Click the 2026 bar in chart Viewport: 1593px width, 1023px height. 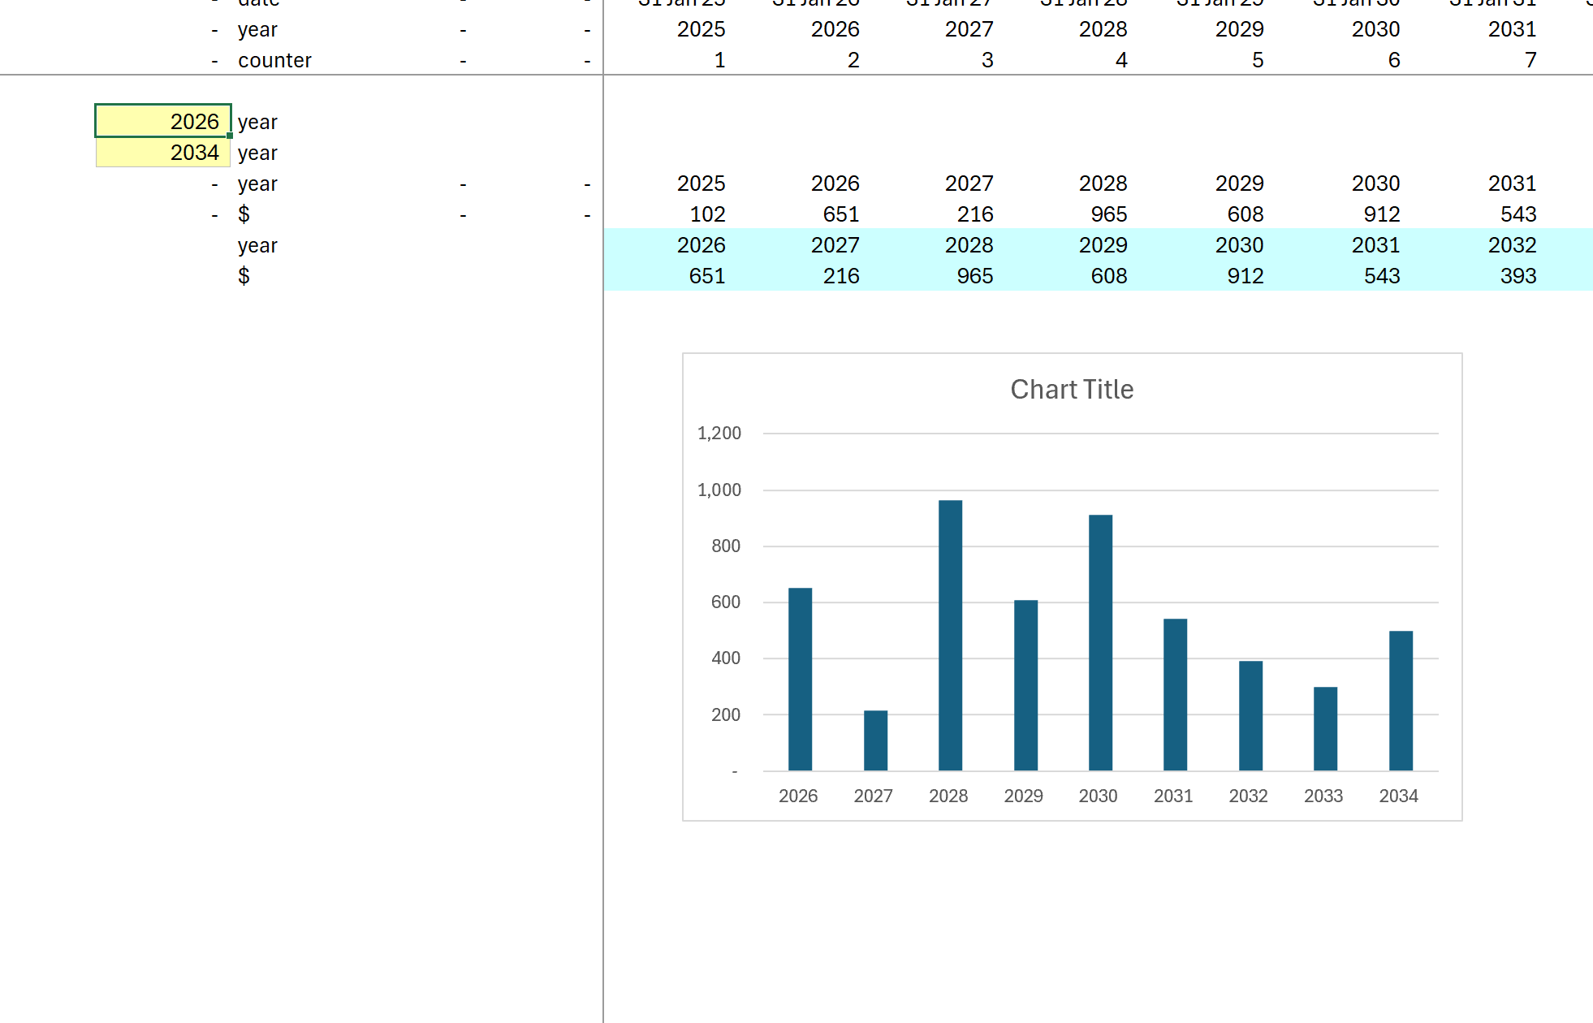[800, 679]
